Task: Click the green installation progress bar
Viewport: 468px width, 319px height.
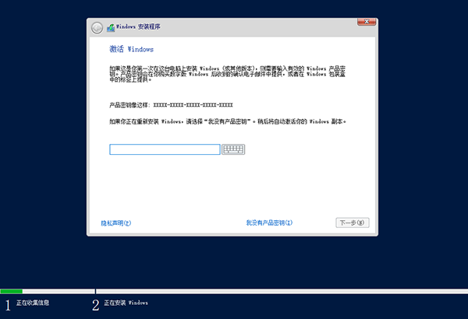Action: 12,291
